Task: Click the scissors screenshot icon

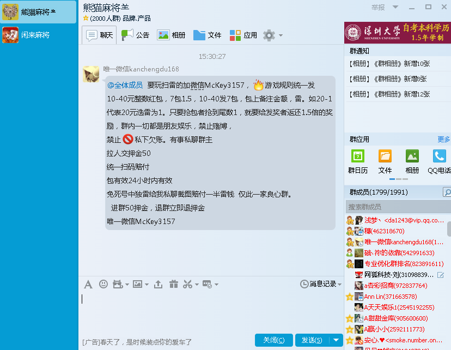Action: click(x=187, y=284)
